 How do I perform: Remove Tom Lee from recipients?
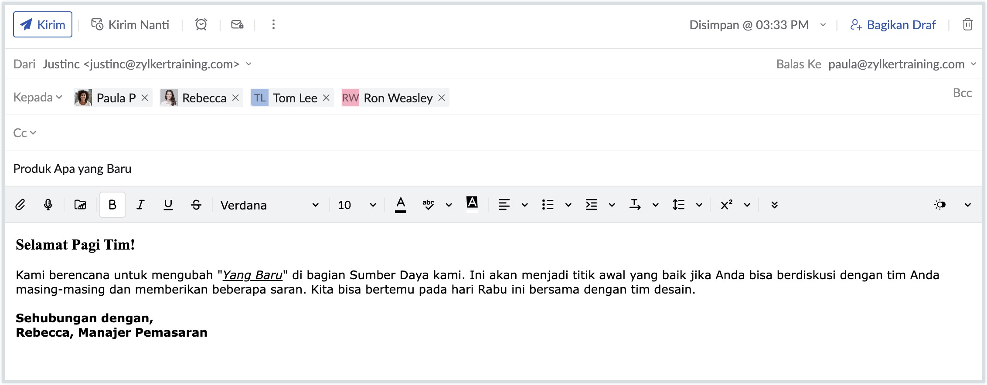tap(326, 98)
